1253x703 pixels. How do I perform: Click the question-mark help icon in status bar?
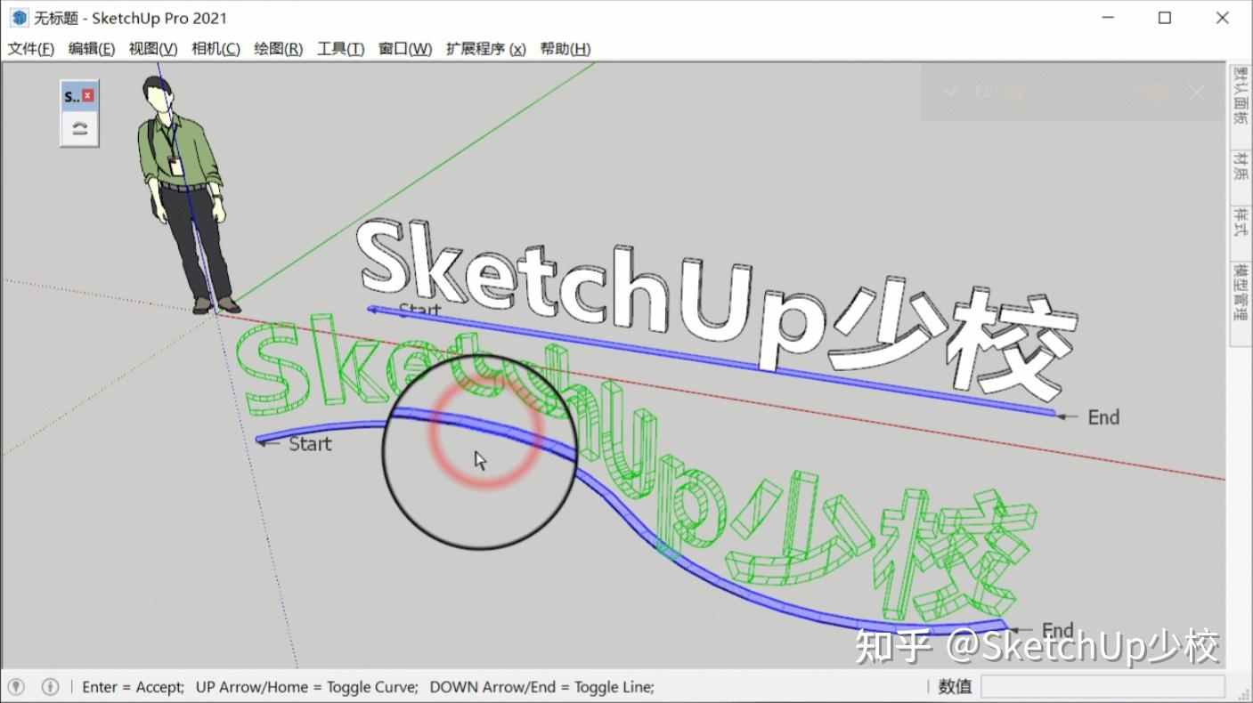pyautogui.click(x=51, y=686)
